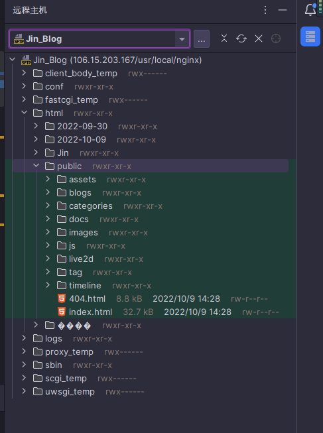Click the folder icon of logs
Viewport: 323px width, 433px height.
tap(38, 338)
